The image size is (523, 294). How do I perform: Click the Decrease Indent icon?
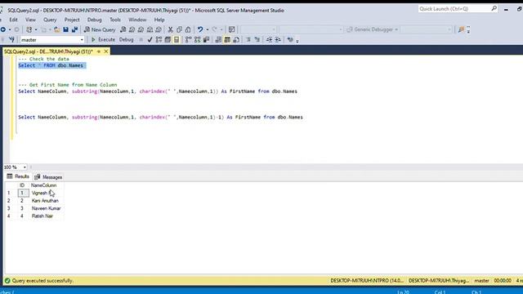pos(269,40)
